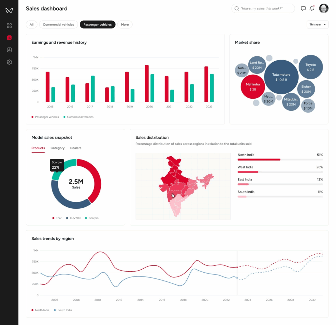Viewport: 336px width, 325px height.
Task: Select the Commercial vehicles filter
Action: [58, 25]
